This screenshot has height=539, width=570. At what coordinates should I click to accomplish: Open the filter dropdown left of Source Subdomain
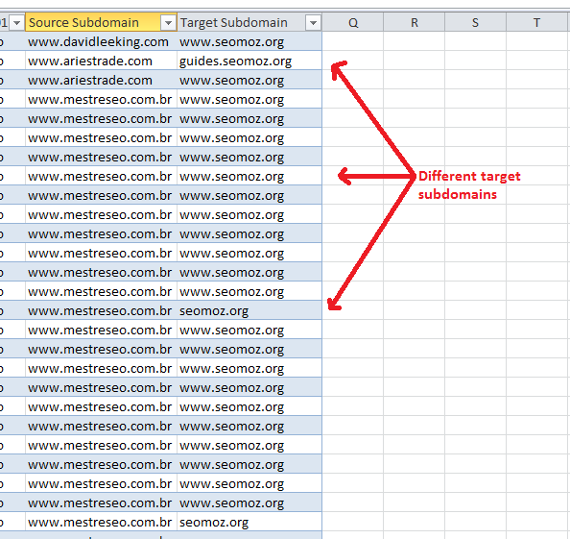click(16, 23)
